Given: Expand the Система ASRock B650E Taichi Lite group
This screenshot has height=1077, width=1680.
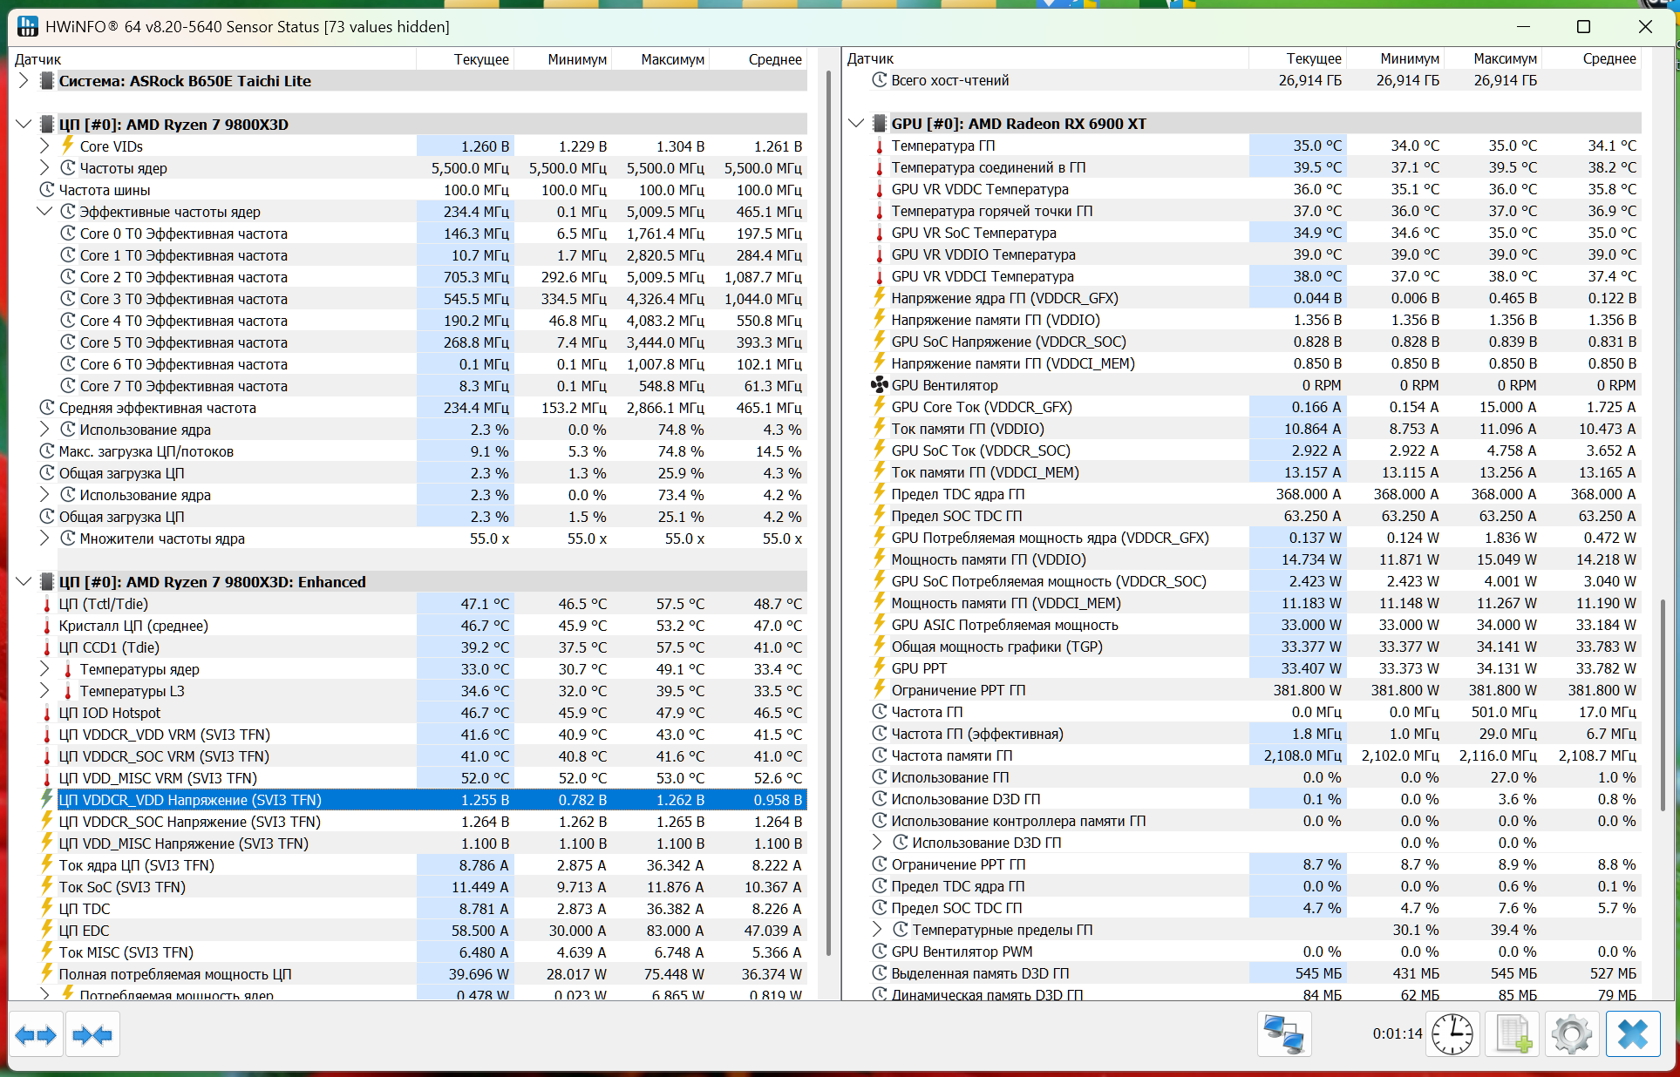Looking at the screenshot, I should click(x=24, y=81).
